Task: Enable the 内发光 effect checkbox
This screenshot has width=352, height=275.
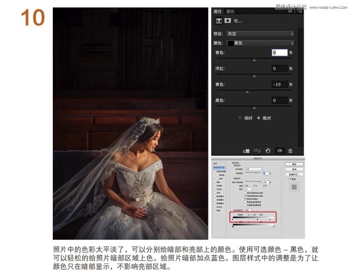Action: pyautogui.click(x=215, y=189)
